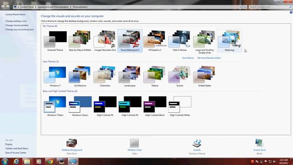The height and width of the screenshot is (165, 293).
Task: Open Ease of Access Center link
Action: [16, 153]
